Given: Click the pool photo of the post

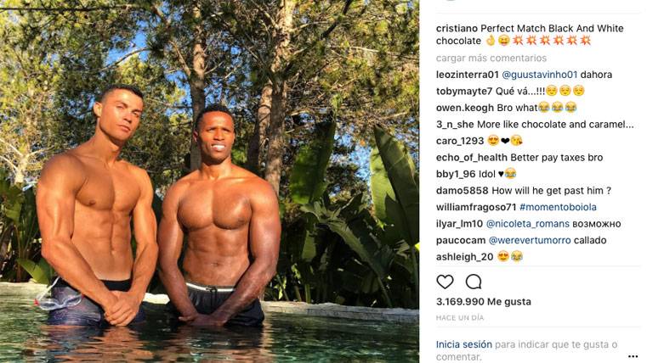Looking at the screenshot, I should coord(210,181).
